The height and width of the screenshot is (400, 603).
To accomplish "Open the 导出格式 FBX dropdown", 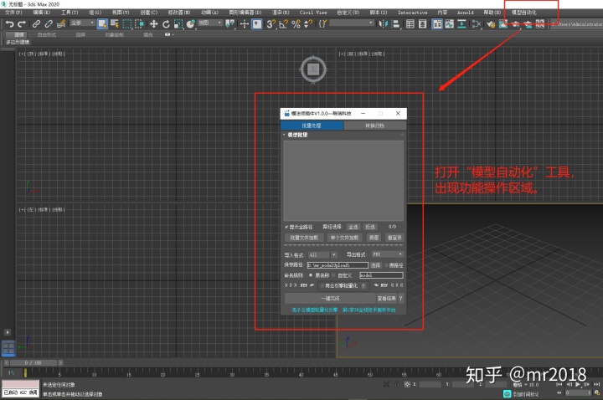I will 387,254.
